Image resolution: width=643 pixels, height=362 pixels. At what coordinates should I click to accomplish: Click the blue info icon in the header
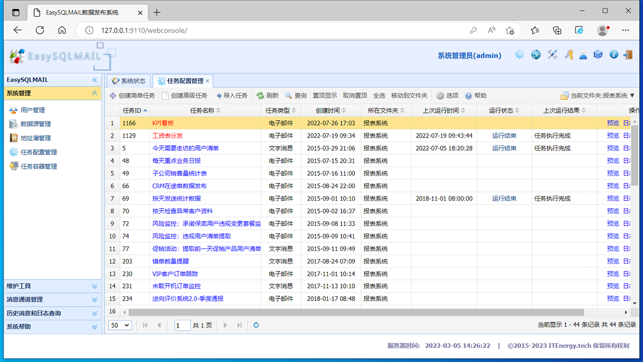tap(613, 54)
